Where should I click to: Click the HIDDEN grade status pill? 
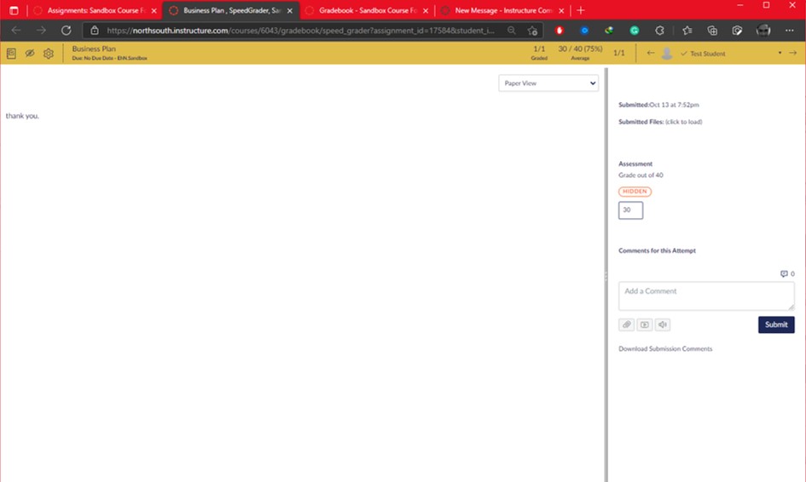point(635,192)
